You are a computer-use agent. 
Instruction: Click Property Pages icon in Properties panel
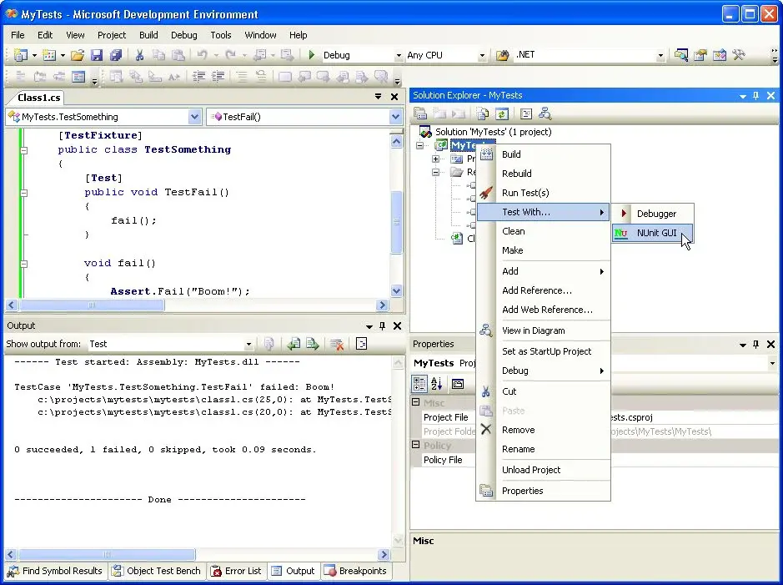458,384
